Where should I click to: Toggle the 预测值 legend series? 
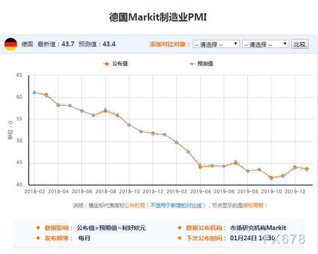point(201,64)
